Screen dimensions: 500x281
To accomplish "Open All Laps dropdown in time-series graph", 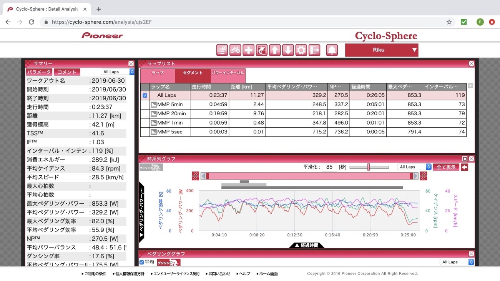I will point(414,167).
